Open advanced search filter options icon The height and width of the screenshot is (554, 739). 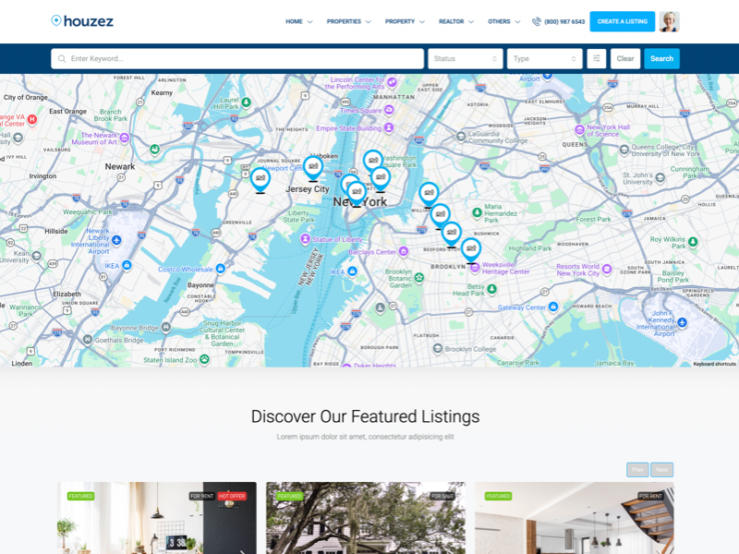(596, 59)
